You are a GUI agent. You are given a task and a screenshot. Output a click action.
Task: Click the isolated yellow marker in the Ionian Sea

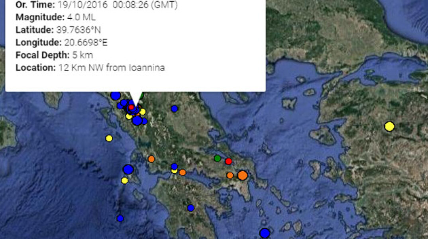(109, 138)
